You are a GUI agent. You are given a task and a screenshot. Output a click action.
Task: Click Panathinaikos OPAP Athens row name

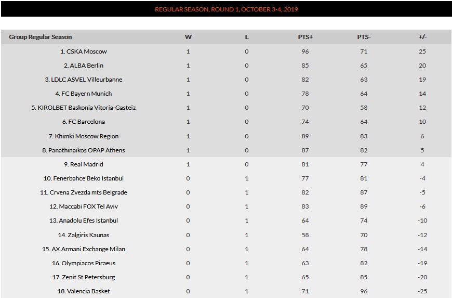click(x=84, y=150)
